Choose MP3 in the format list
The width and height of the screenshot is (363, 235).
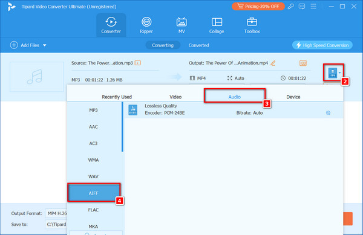[x=94, y=110]
